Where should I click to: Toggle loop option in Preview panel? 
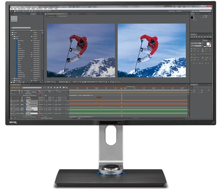point(208,37)
